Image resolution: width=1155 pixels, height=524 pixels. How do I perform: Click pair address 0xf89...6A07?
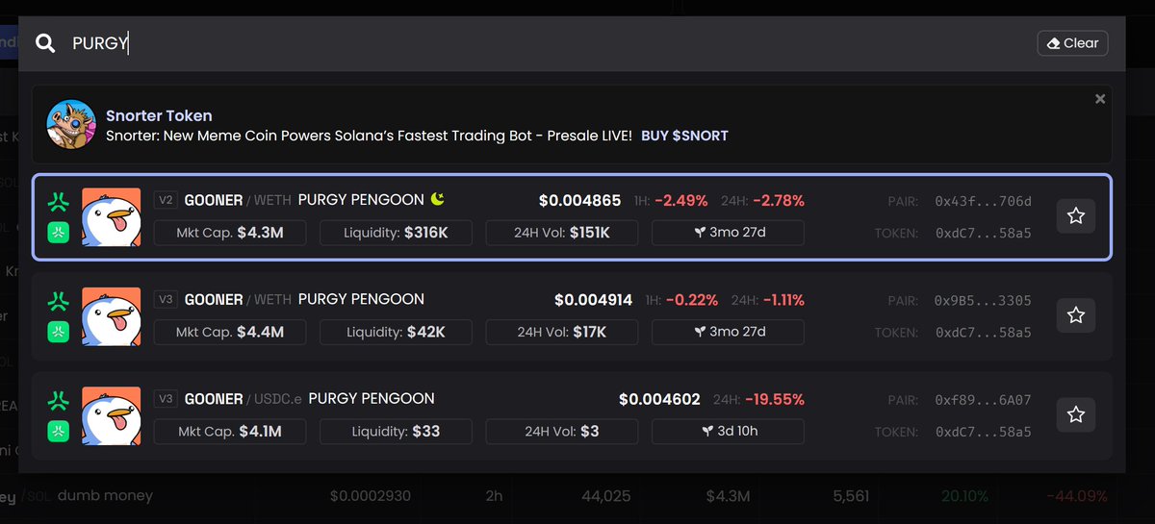(x=983, y=399)
